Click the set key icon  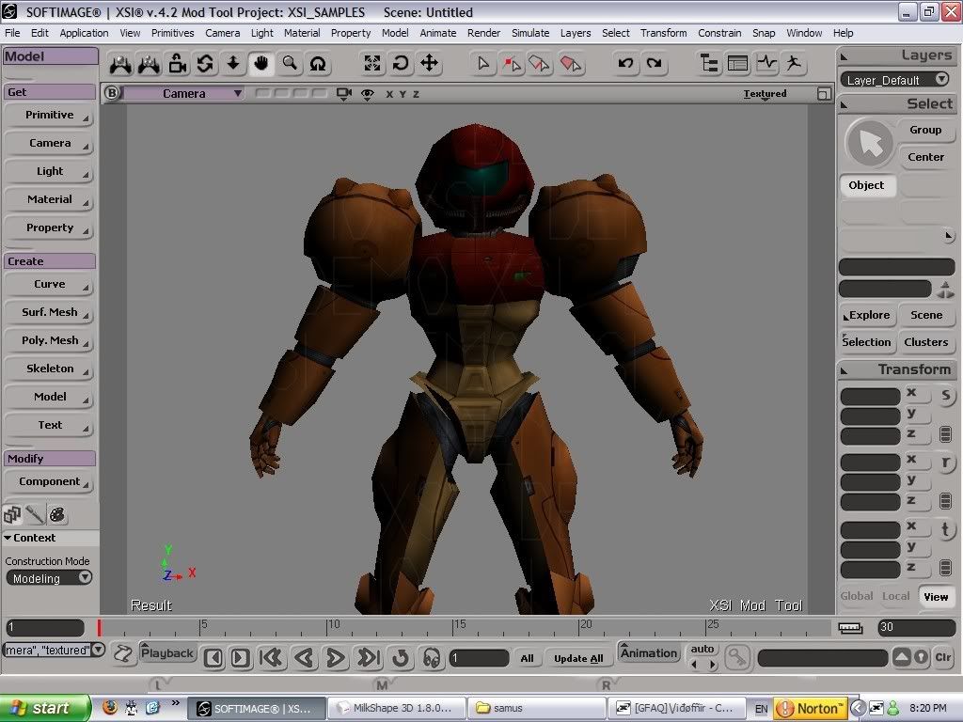pyautogui.click(x=737, y=657)
